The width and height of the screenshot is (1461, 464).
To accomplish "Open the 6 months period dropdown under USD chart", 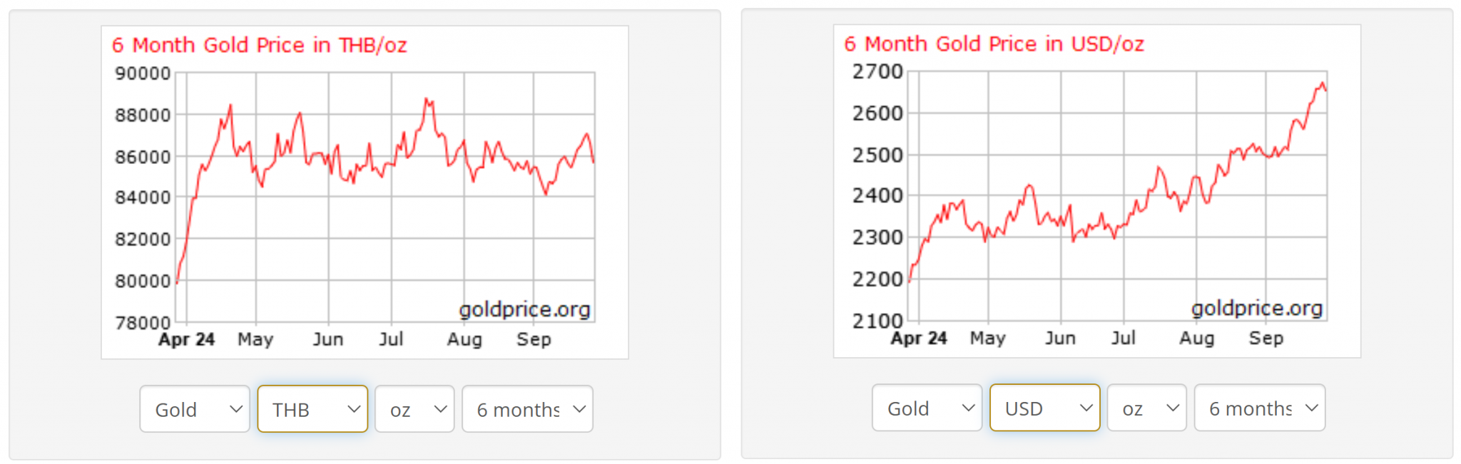I will click(x=1259, y=408).
